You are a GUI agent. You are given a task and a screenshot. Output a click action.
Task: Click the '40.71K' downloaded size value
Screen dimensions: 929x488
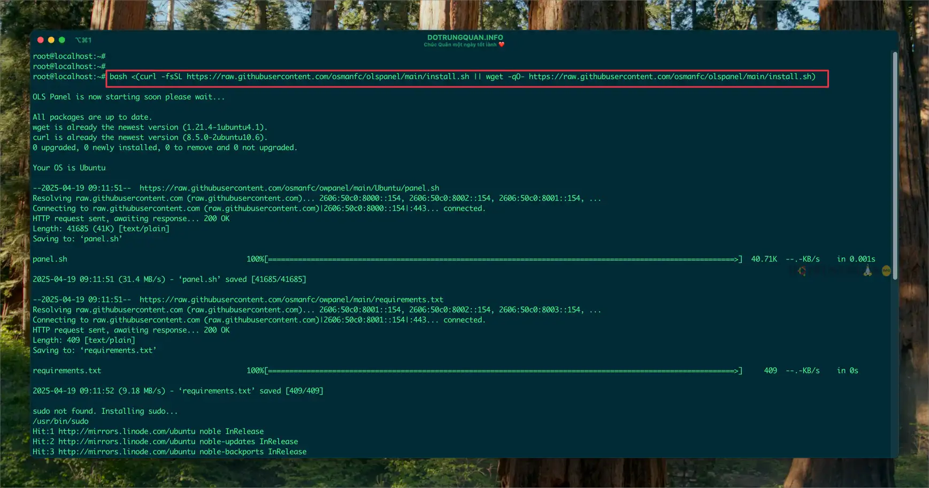[764, 259]
